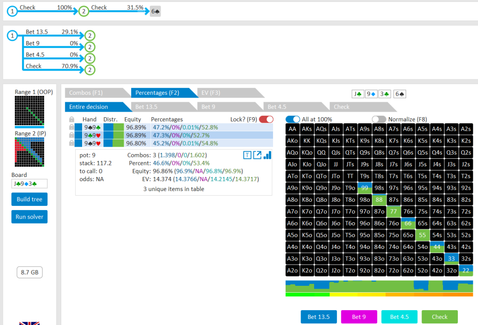Click the UK flag language icon

pos(29,323)
